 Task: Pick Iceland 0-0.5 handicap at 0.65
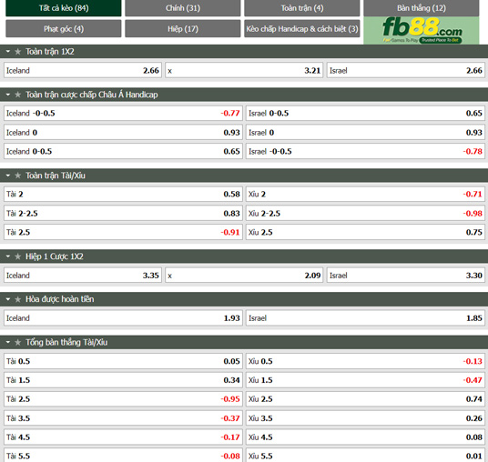pos(123,151)
